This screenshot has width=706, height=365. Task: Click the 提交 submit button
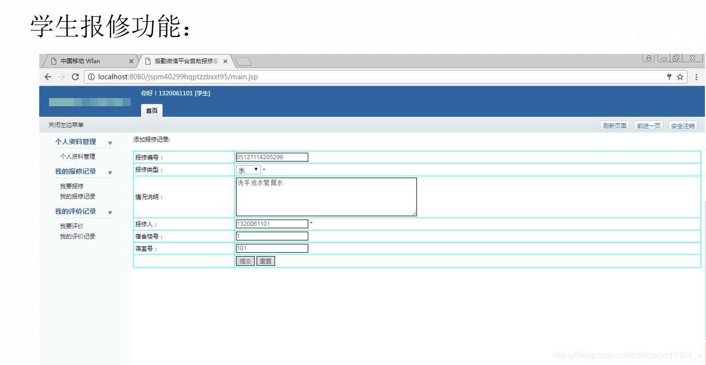(245, 261)
